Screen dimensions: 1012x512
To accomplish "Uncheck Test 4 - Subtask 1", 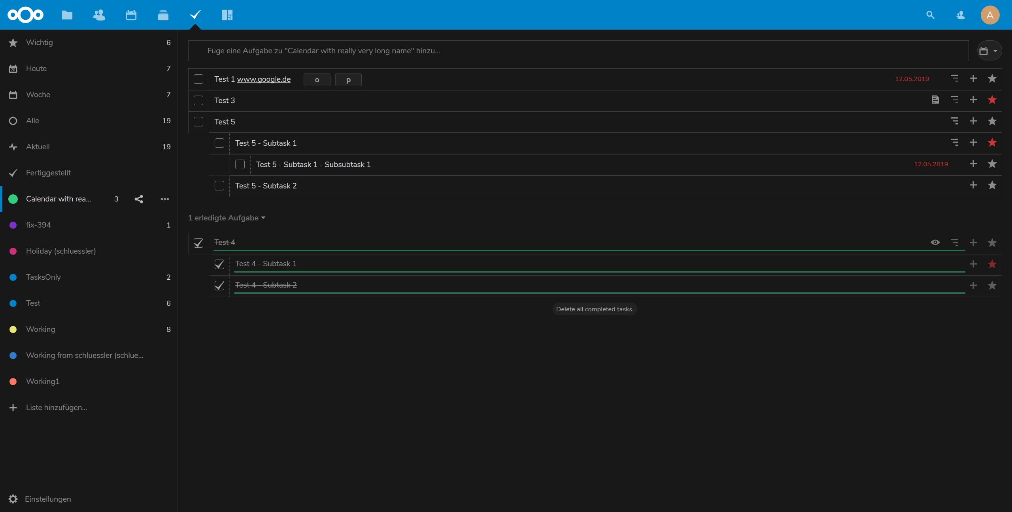I will tap(219, 264).
